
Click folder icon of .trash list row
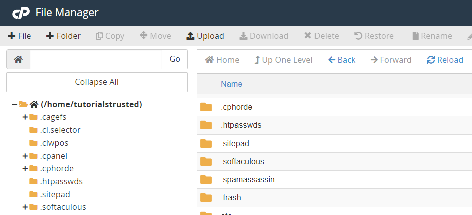click(206, 197)
